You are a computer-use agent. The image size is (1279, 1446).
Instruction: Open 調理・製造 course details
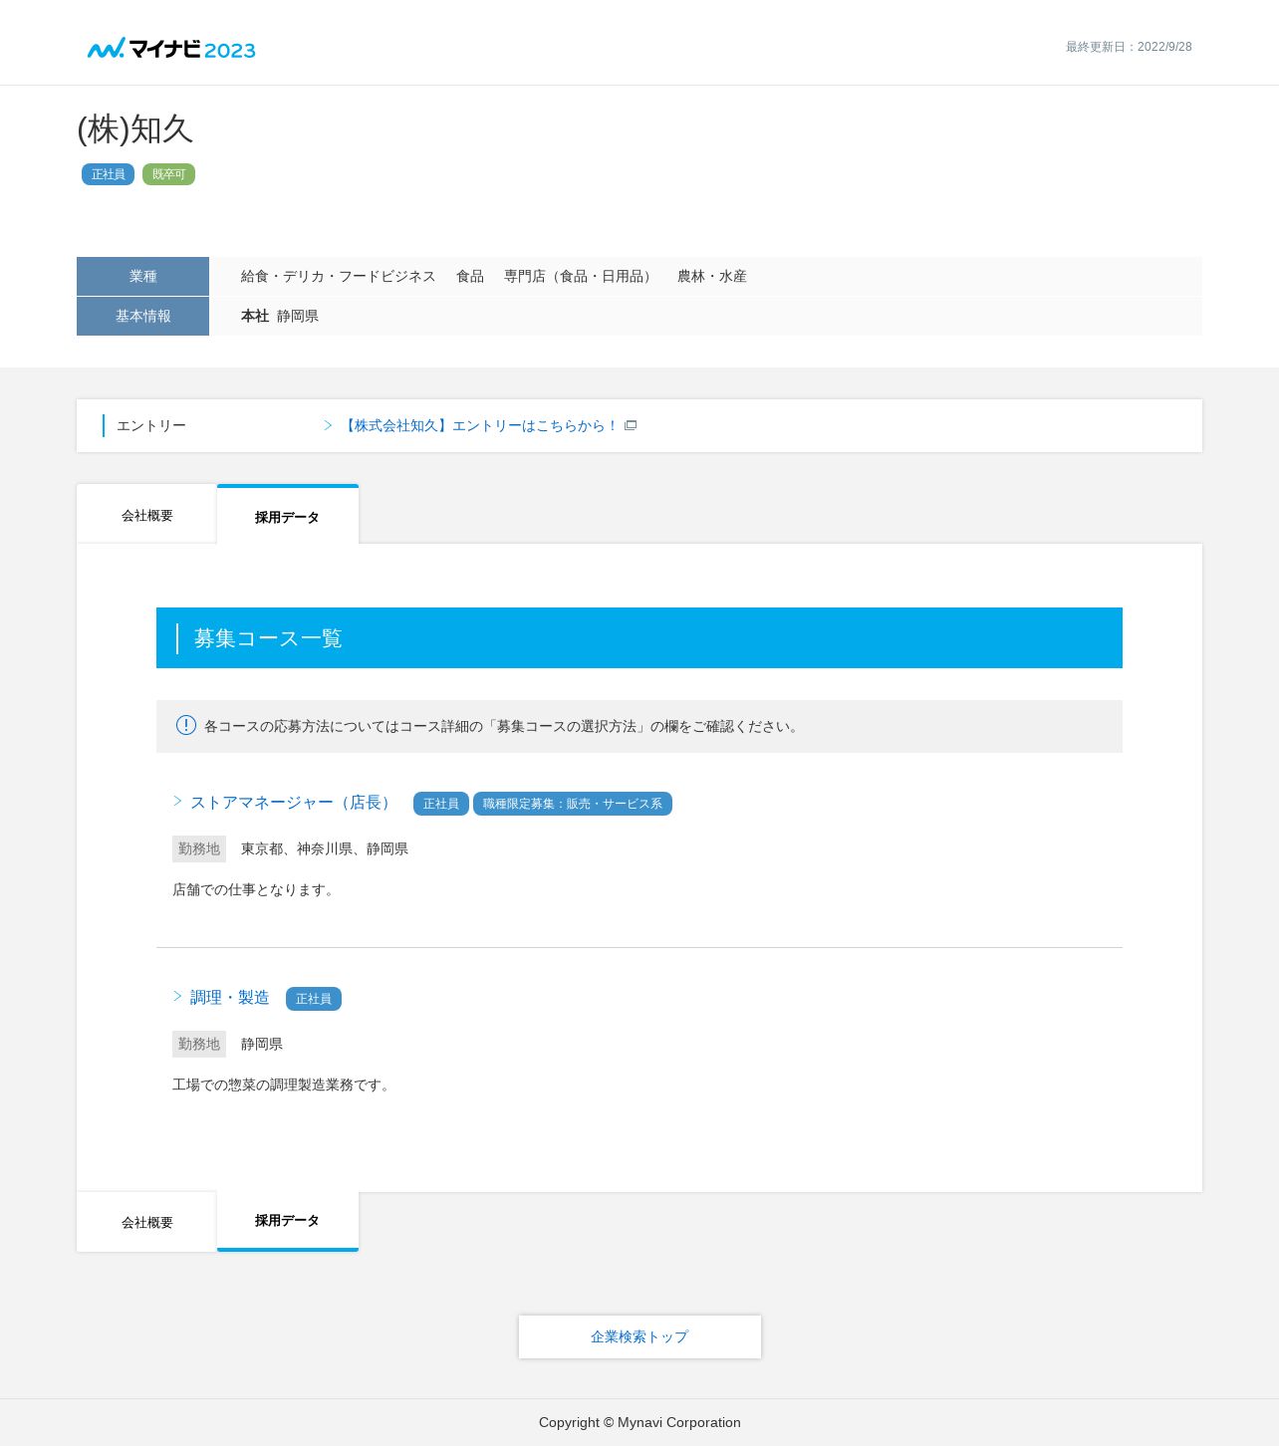click(x=229, y=998)
